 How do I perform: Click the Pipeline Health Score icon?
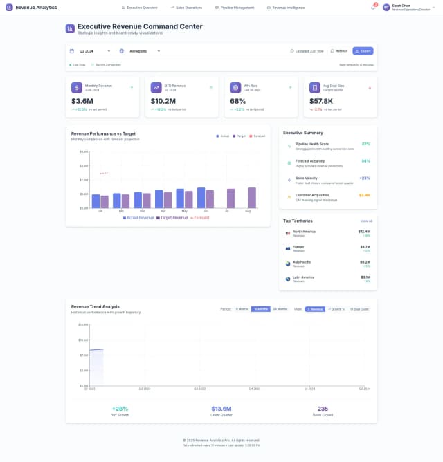(x=289, y=146)
